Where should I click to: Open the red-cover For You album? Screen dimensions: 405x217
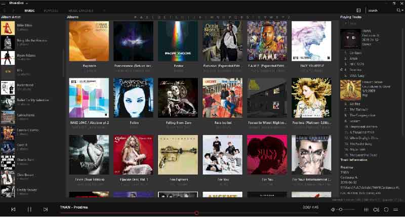pos(267,155)
